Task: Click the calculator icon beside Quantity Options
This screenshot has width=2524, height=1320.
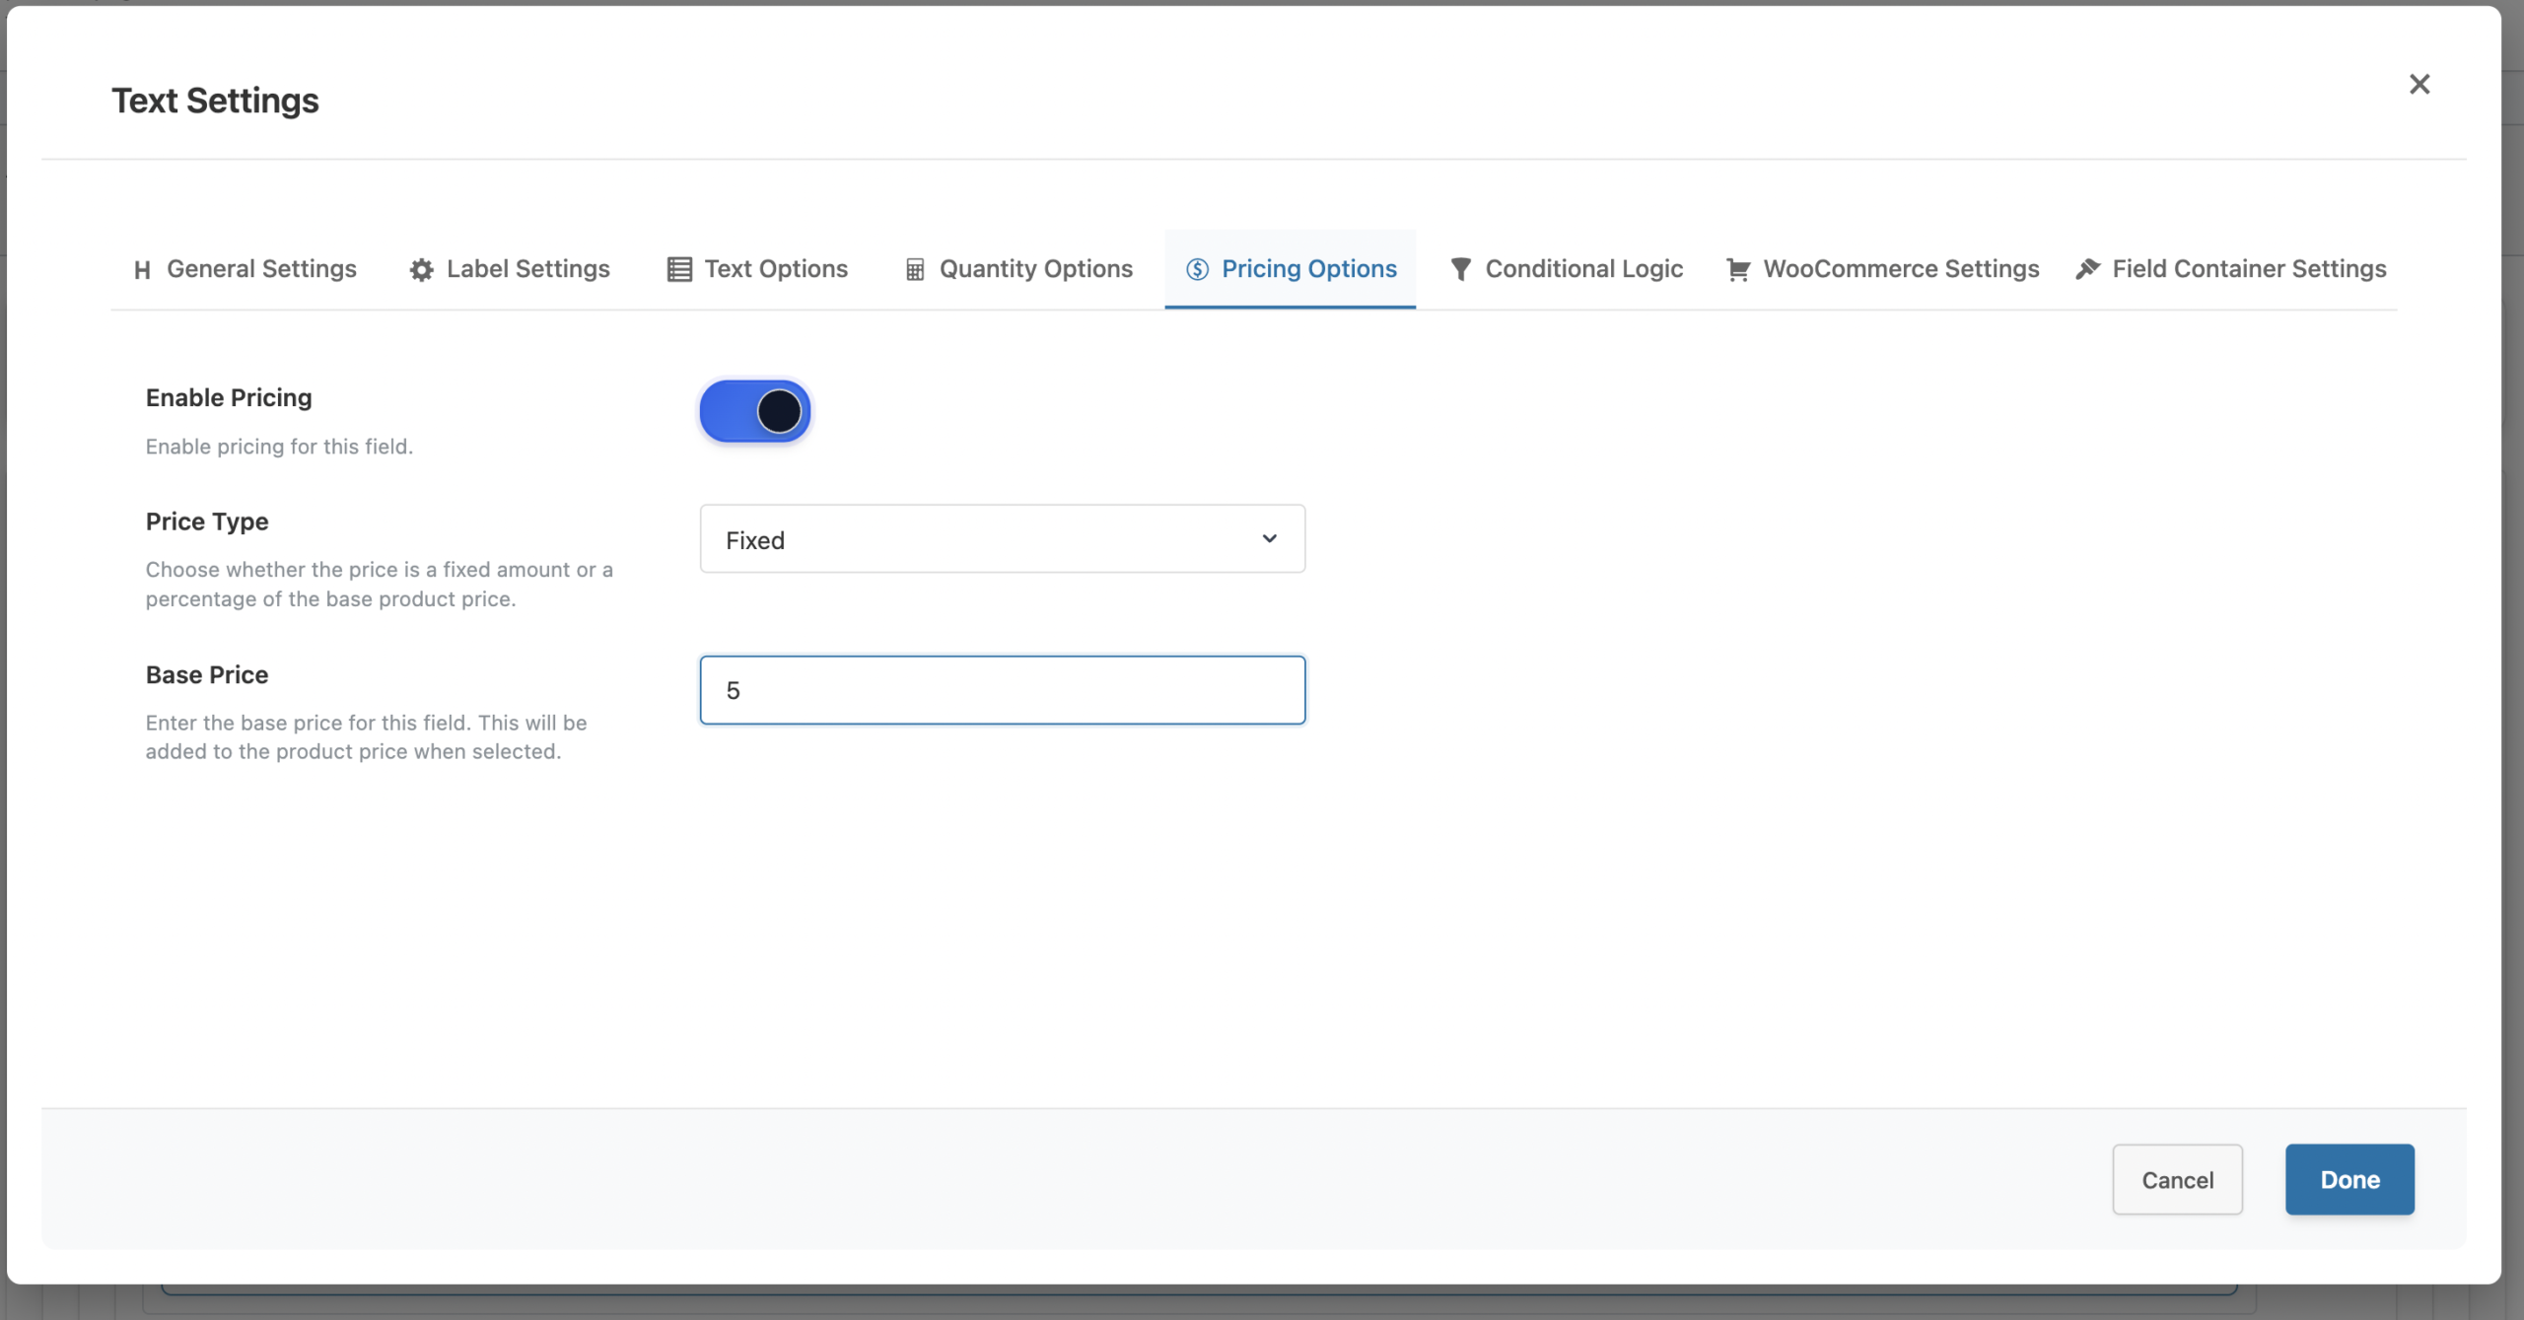Action: coord(915,270)
